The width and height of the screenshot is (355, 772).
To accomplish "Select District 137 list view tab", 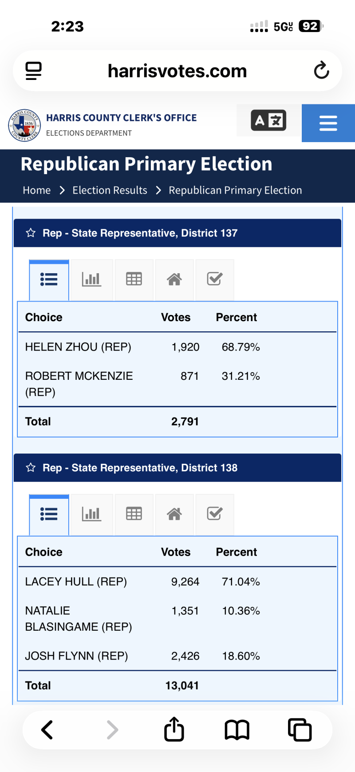I will (49, 279).
